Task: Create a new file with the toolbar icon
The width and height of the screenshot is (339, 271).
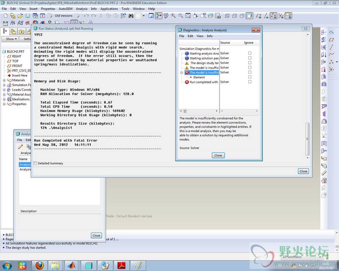Action: (6, 16)
